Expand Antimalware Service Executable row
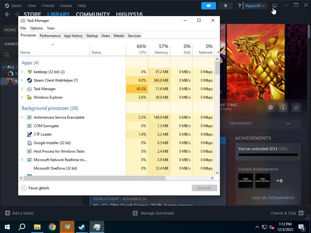The width and height of the screenshot is (311, 233). [22, 117]
